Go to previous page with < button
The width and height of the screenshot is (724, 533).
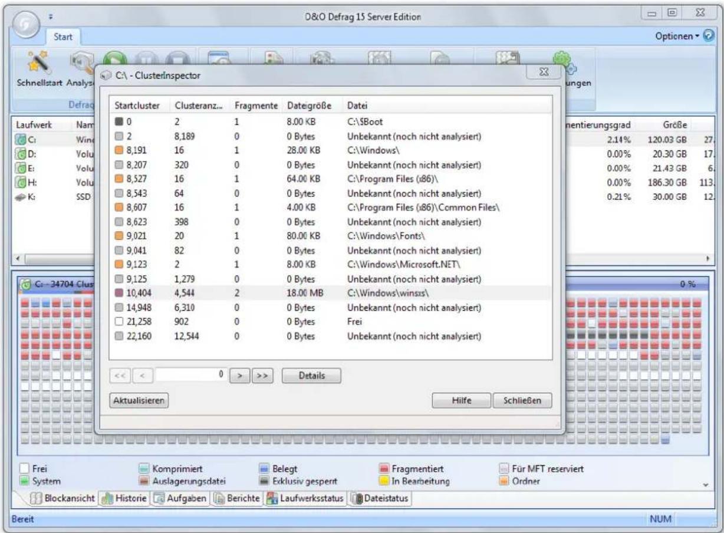click(x=143, y=375)
